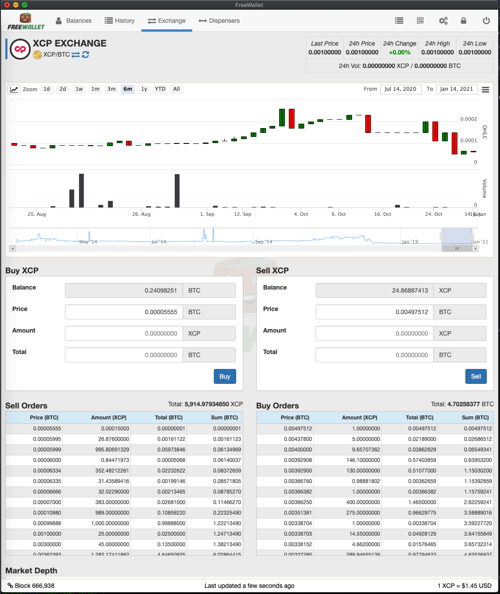Open the History tab
Viewport: 500px width, 594px height.
119,21
